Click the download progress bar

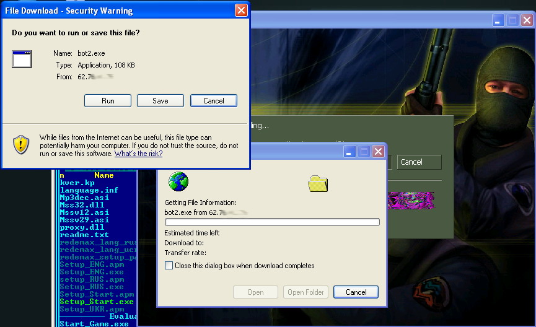[x=272, y=222]
